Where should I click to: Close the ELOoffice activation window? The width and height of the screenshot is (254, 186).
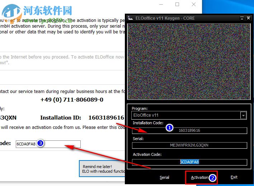(x=194, y=4)
